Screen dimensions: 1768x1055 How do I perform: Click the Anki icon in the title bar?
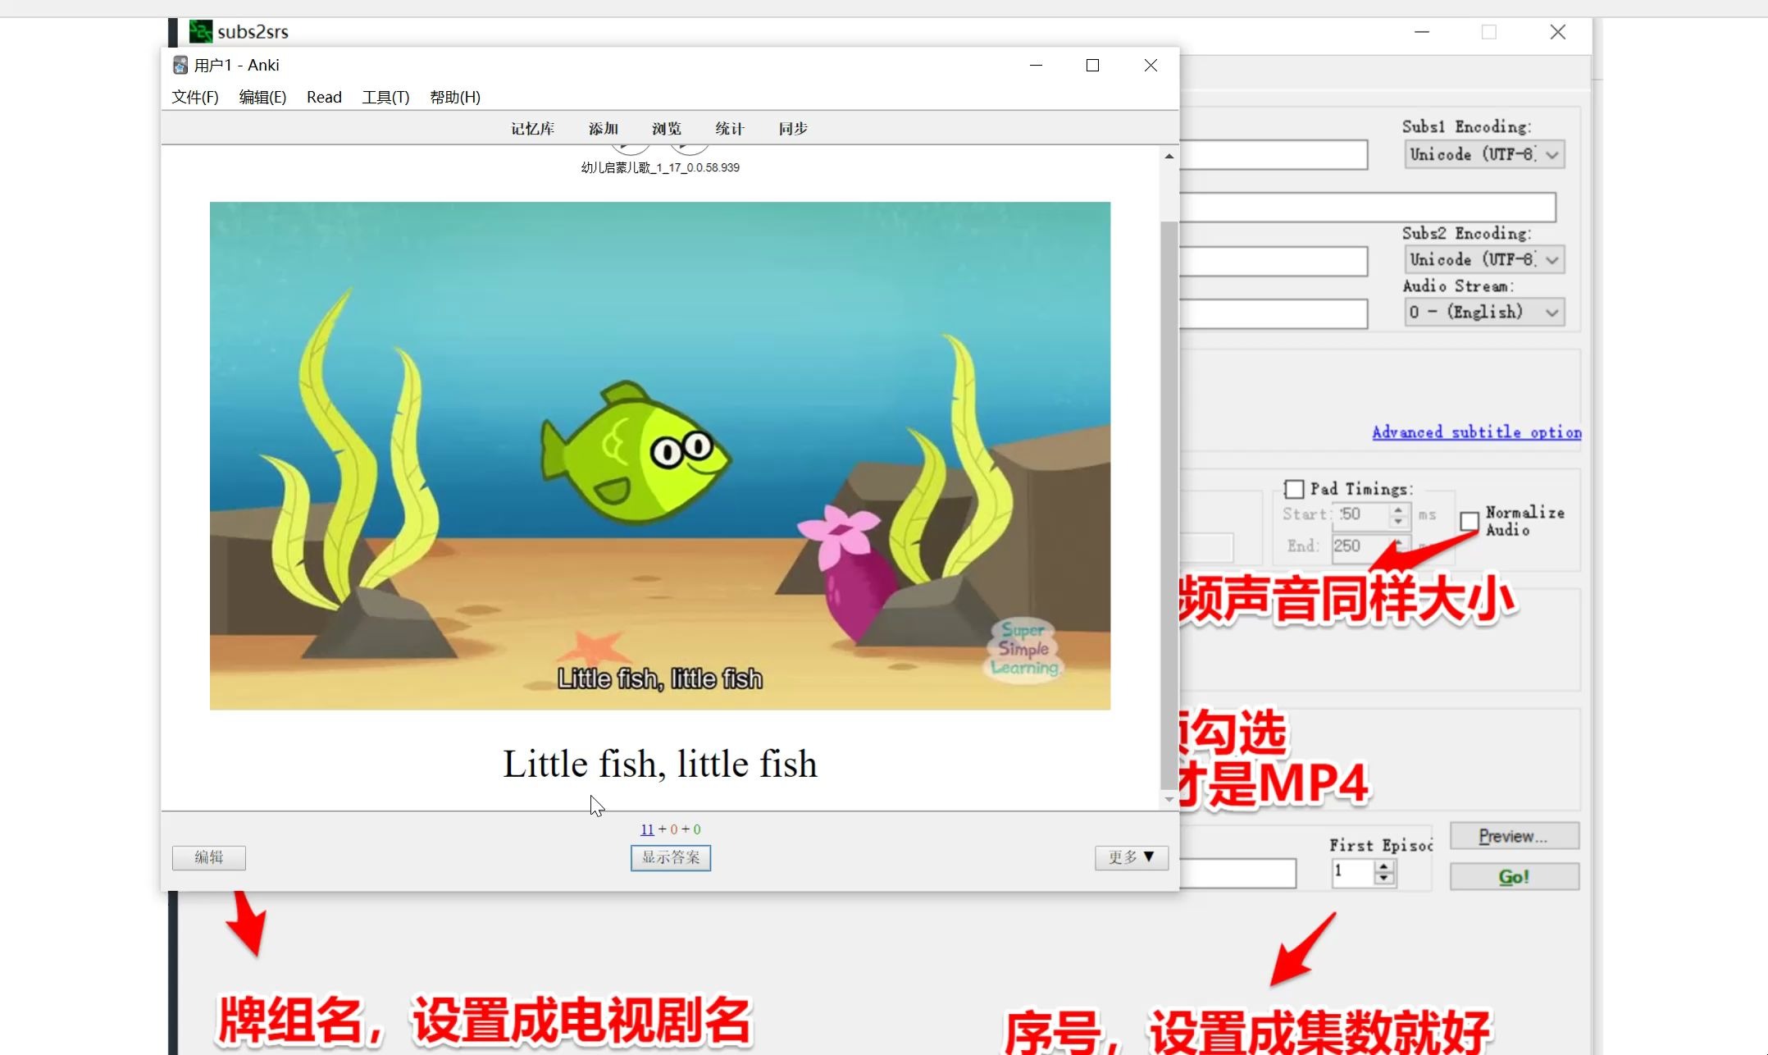coord(180,64)
